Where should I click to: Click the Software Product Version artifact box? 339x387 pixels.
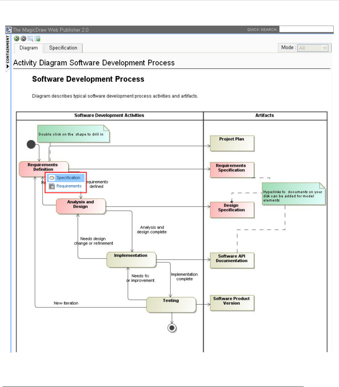pyautogui.click(x=232, y=303)
